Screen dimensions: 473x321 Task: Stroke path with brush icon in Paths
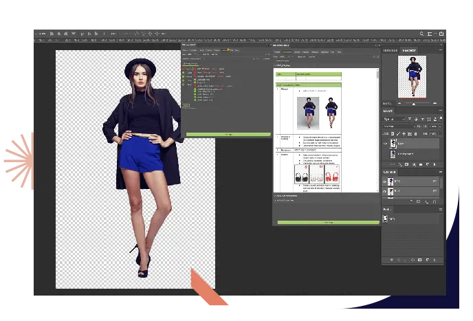[x=399, y=260]
